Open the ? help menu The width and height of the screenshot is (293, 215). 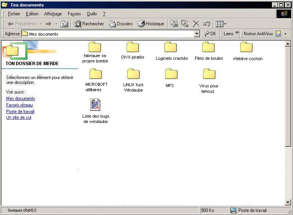click(104, 14)
